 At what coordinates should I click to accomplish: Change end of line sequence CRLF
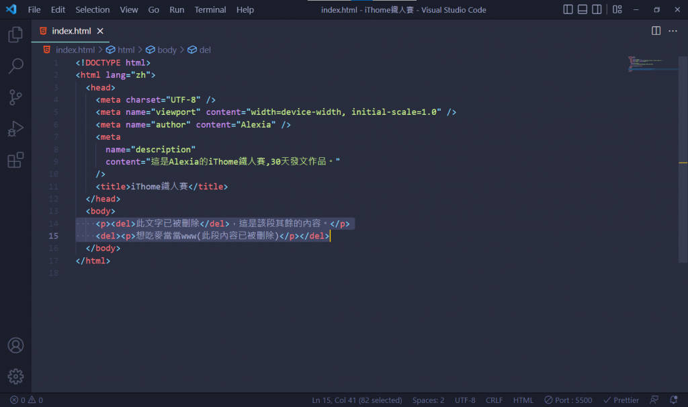494,400
